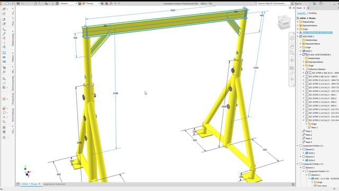This screenshot has height=191, width=339.
Task: Click the 3000 beam length dimension
Action: coord(173,10)
